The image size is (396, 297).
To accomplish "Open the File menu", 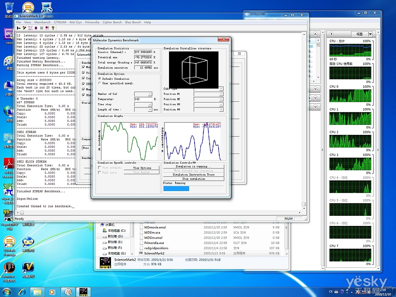I will [x=19, y=22].
